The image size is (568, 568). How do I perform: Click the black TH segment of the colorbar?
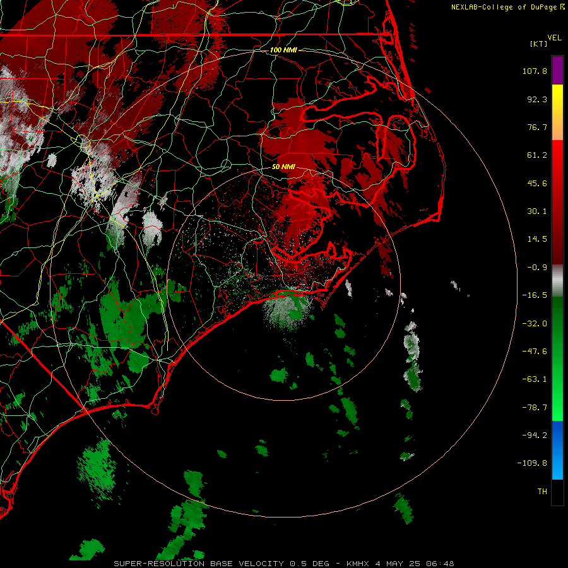coord(557,492)
